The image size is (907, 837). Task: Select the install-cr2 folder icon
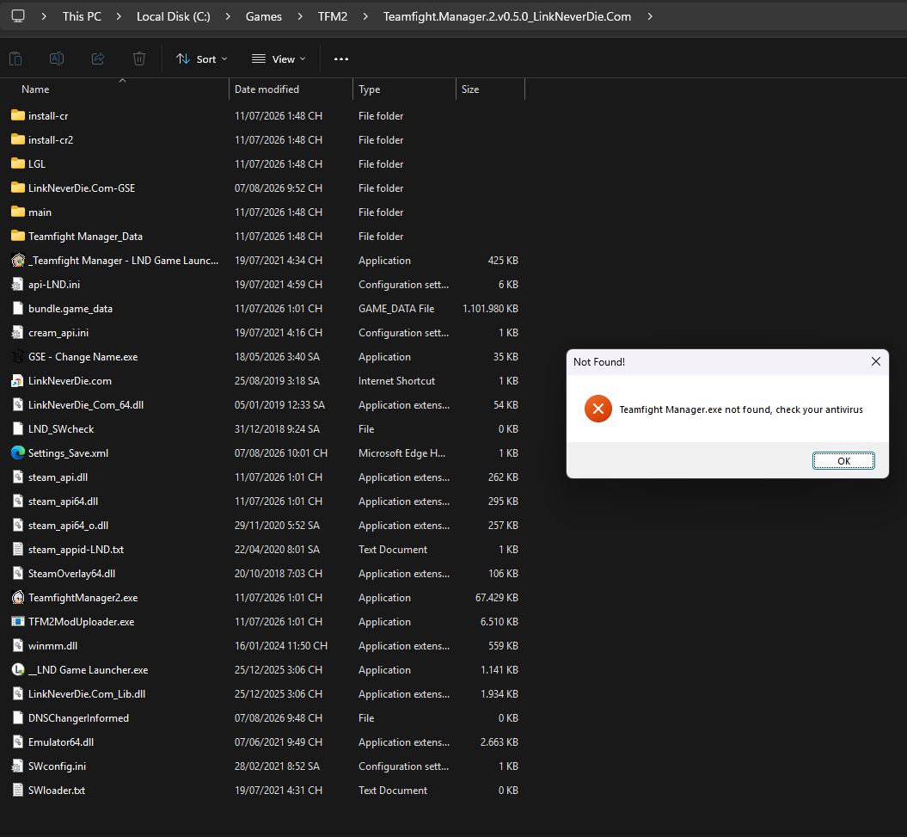coord(18,139)
